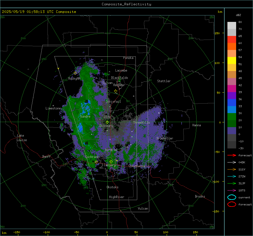
Task: Click the ThreeHills city label
Action: (141, 123)
